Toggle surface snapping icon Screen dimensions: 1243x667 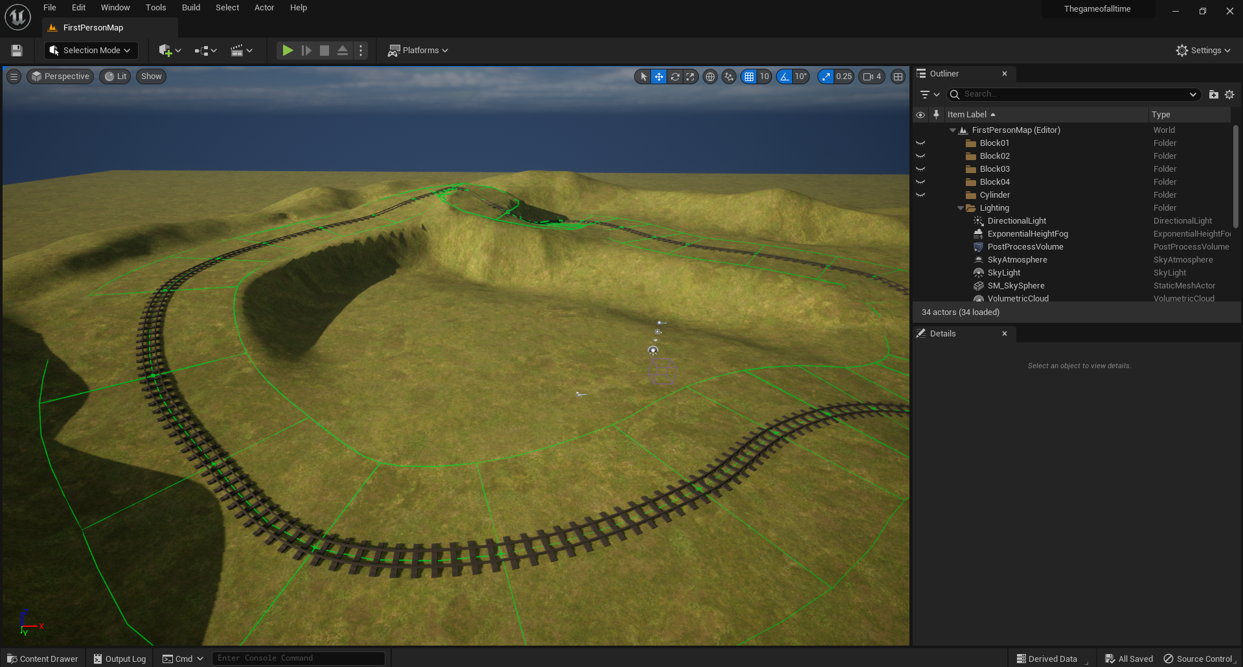729,76
